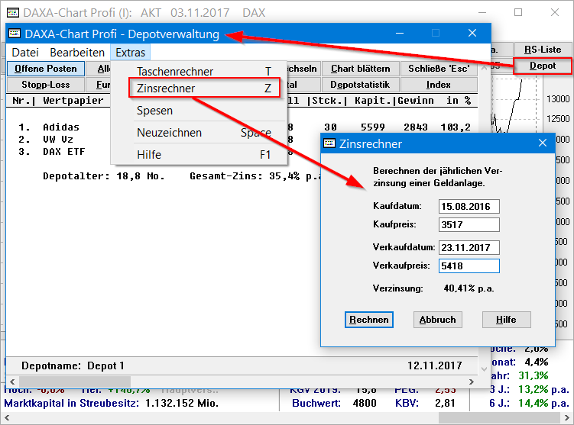Open the Bearbeiten menu
The height and width of the screenshot is (425, 574).
[x=77, y=53]
